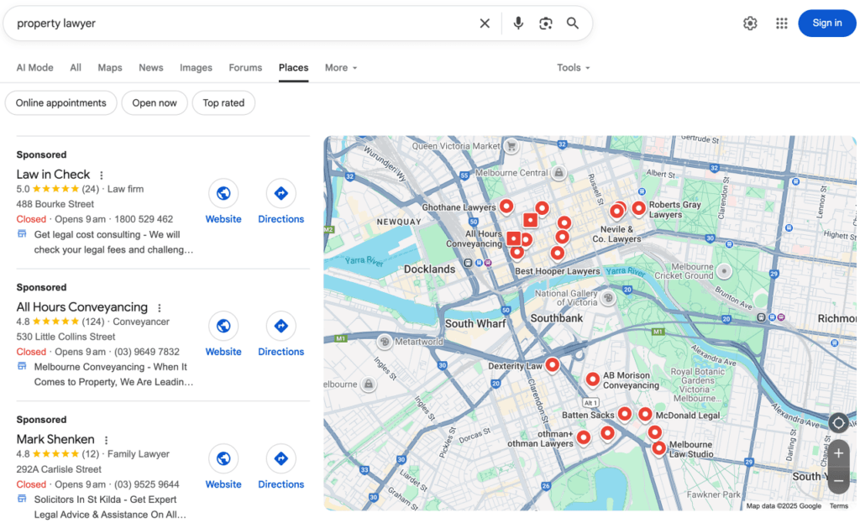860x523 pixels.
Task: Open the three-dot menu beside Mark Shenken
Action: [x=106, y=439]
